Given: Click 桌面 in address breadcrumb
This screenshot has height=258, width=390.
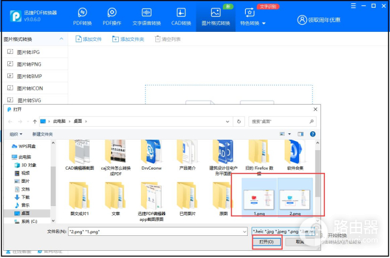Looking at the screenshot, I should 78,121.
